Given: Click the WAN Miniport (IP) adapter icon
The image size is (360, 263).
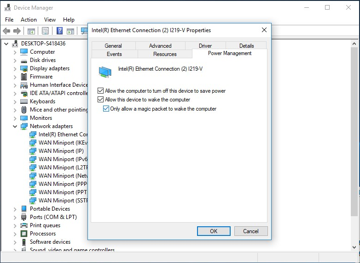Looking at the screenshot, I should click(33, 151).
